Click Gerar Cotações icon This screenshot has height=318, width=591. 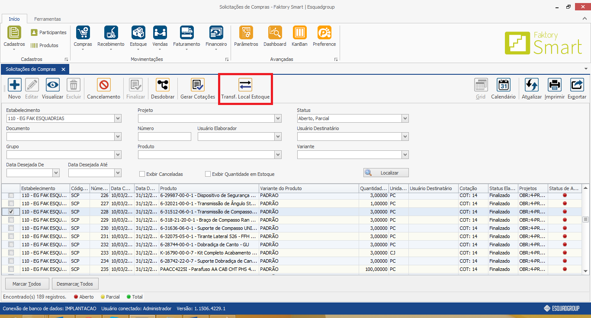(198, 85)
